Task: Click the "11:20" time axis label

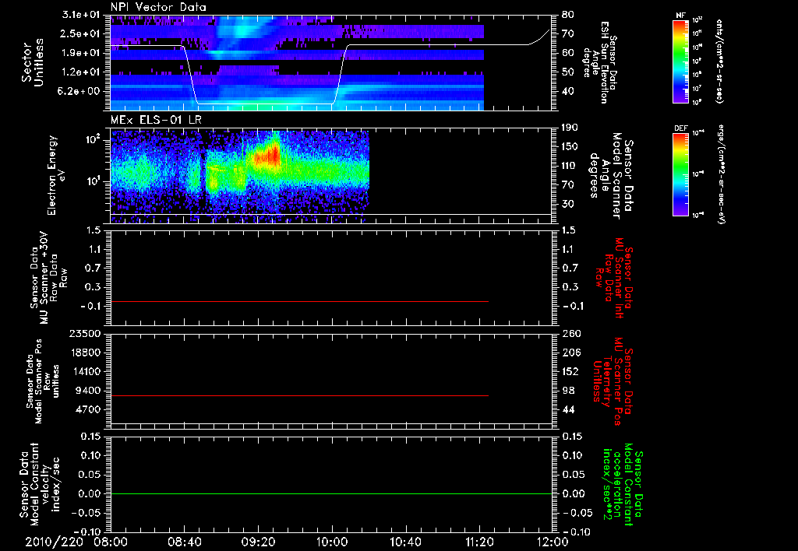Action: point(479,542)
